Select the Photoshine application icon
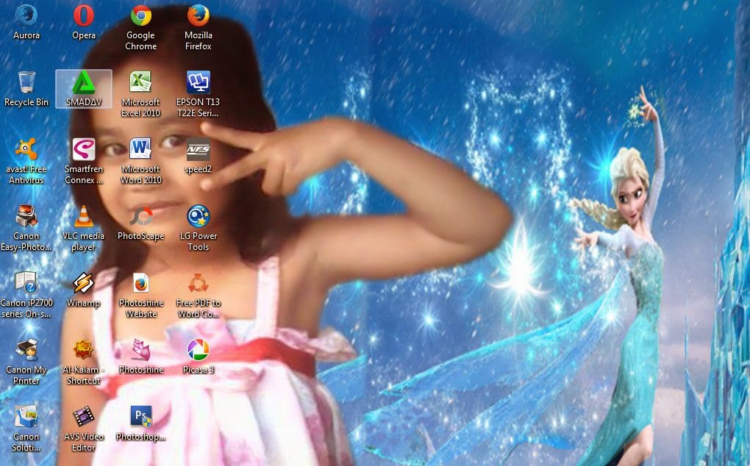Image resolution: width=750 pixels, height=466 pixels. click(x=141, y=350)
